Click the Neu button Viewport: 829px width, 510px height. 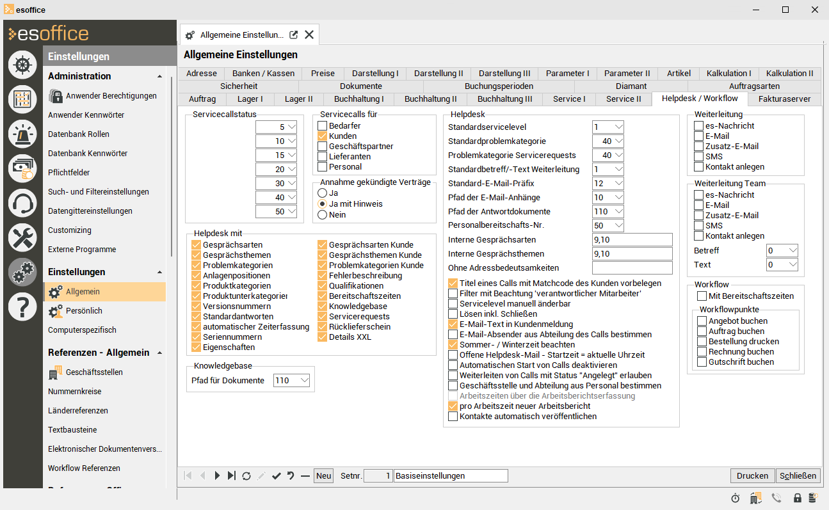[x=324, y=476]
